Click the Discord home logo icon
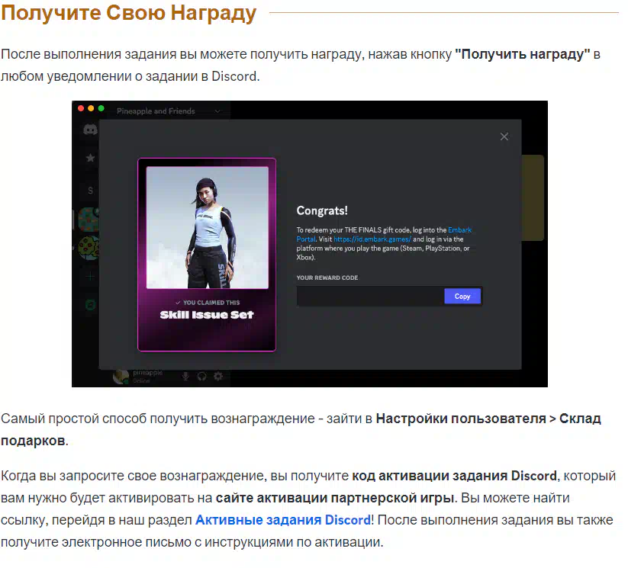The width and height of the screenshot is (628, 568). (x=90, y=130)
